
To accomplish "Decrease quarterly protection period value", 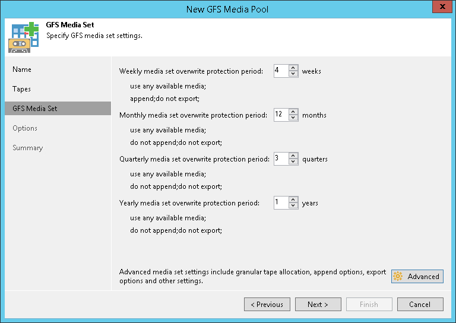I will click(293, 162).
